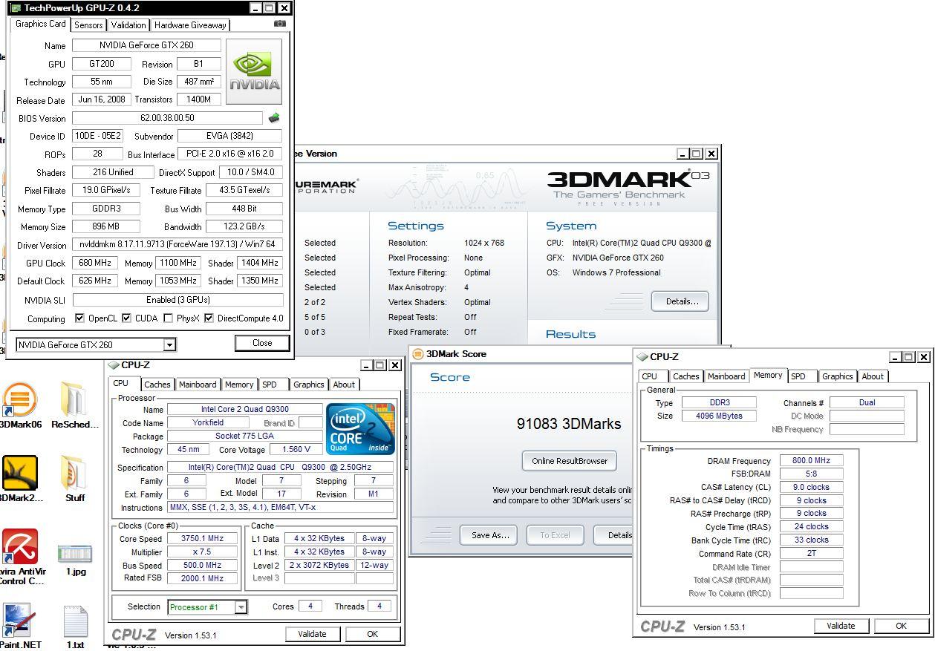Select the 3DMark2 desktop shortcut icon
Viewport: 935px width, 651px height.
click(x=20, y=479)
